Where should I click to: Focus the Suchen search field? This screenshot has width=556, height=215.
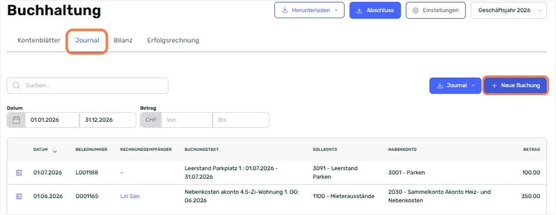[x=88, y=86]
